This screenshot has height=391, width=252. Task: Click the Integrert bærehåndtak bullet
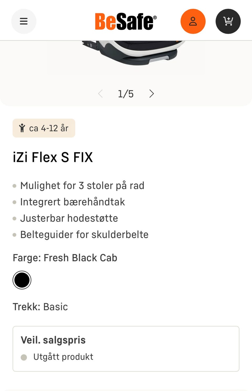click(72, 202)
